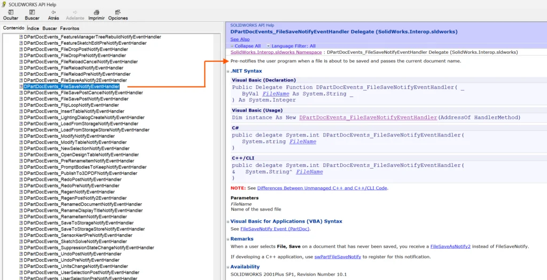Select DPartDocEvents_FileReloadNotifyEventHandler topic
547x280 pixels.
[x=73, y=68]
